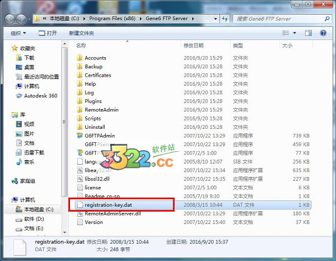The image size is (336, 261).
Task: Refresh the current folder view
Action: 225,19
